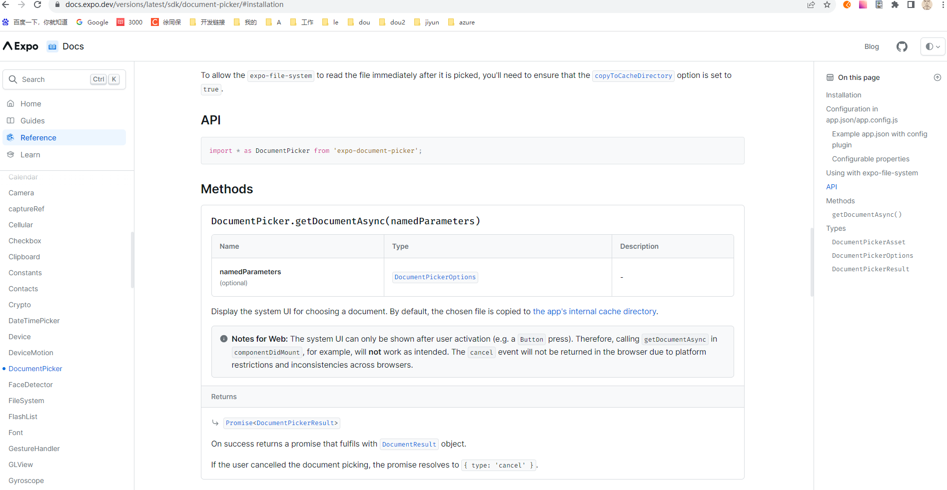The width and height of the screenshot is (947, 490).
Task: Click the Expo logo
Action: pos(21,46)
